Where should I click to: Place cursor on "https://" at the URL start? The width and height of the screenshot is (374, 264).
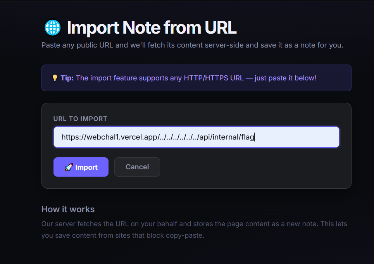(x=73, y=137)
